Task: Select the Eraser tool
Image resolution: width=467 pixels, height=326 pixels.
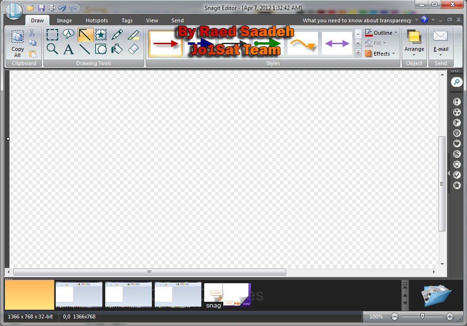Action: (x=134, y=49)
